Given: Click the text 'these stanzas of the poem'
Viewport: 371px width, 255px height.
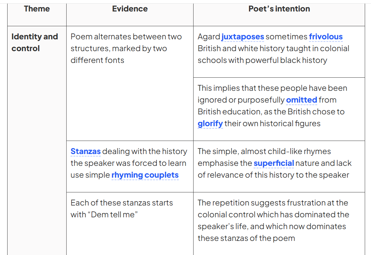Looking at the screenshot, I should tap(246, 238).
